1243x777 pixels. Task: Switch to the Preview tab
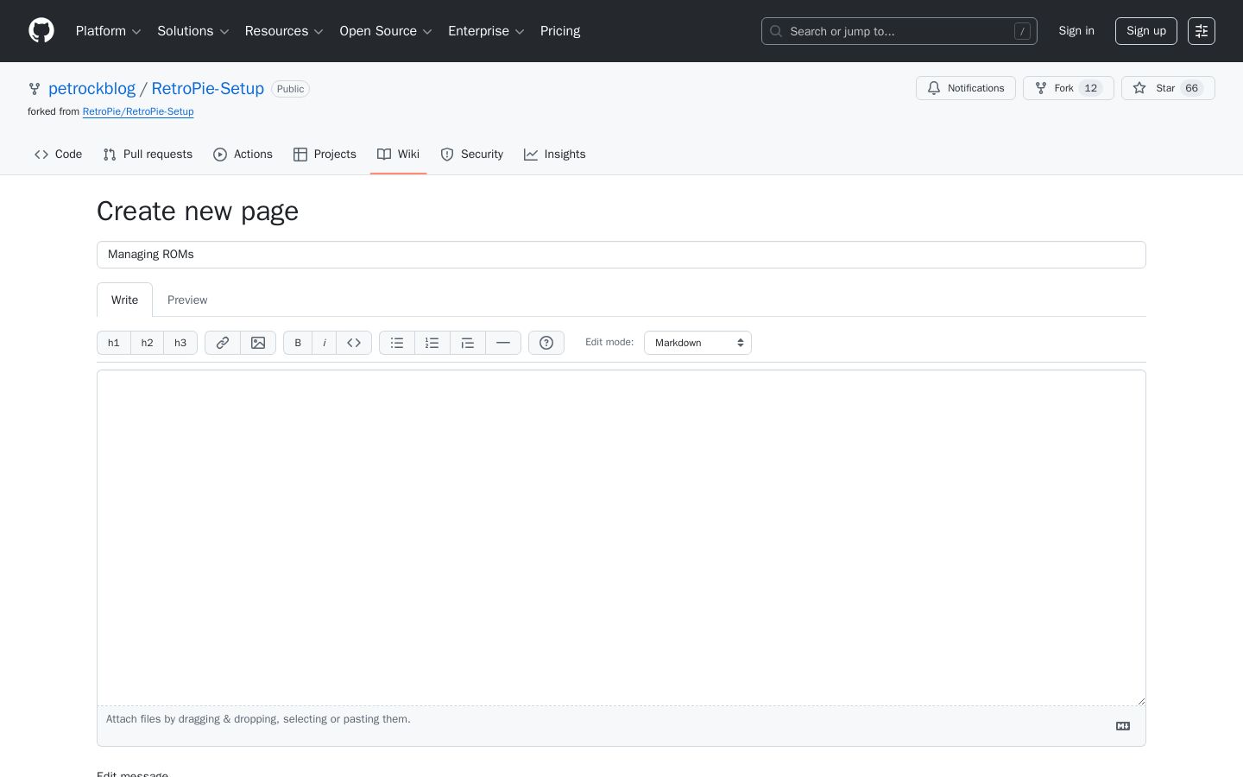(x=187, y=300)
